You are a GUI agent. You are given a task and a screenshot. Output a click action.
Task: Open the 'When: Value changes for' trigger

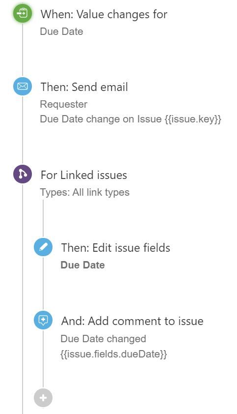click(x=104, y=14)
